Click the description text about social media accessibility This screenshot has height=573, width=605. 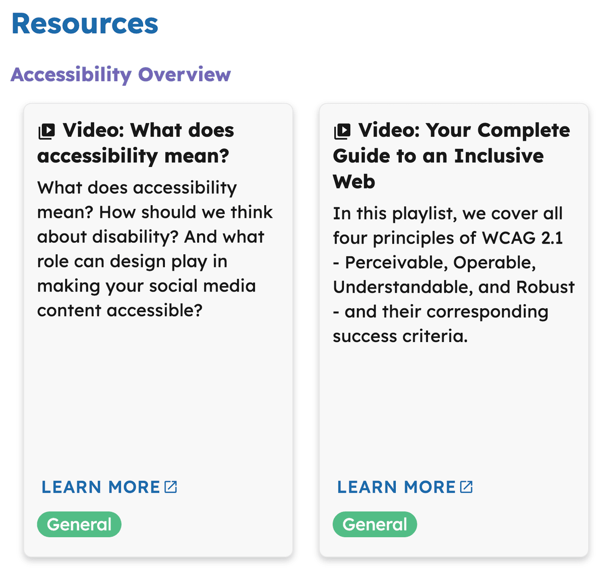click(155, 249)
